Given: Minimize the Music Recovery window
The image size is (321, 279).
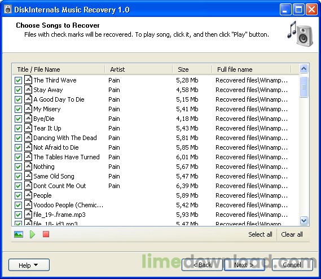Looking at the screenshot, I should tap(285, 9).
